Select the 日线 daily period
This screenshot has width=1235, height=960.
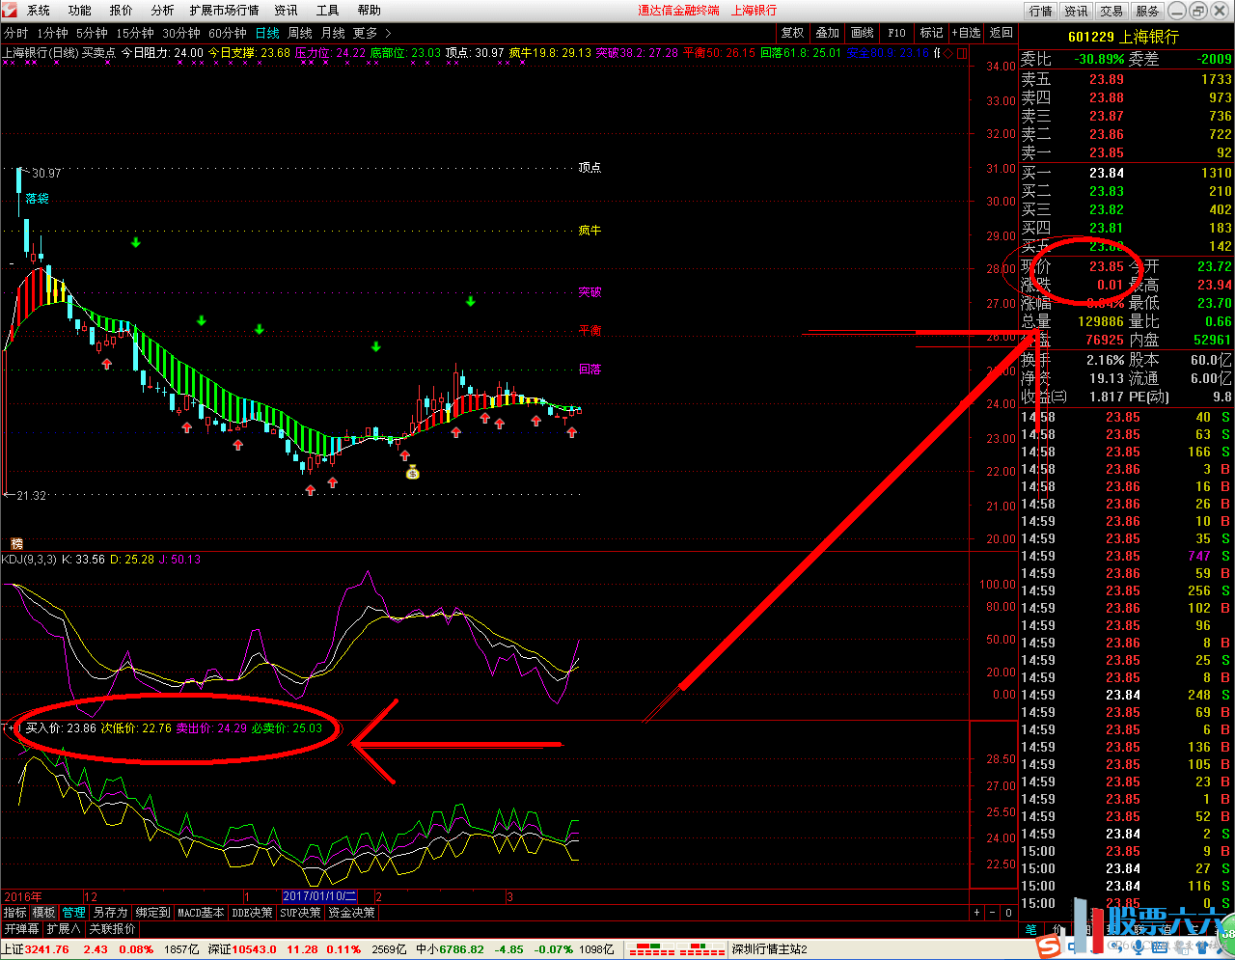(x=267, y=33)
